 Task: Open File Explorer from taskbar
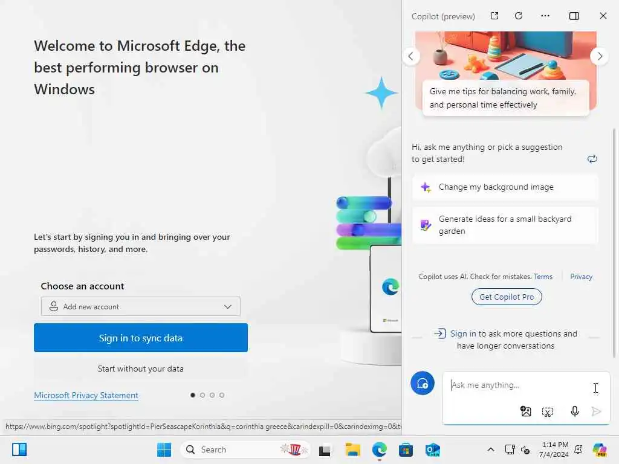(x=352, y=449)
